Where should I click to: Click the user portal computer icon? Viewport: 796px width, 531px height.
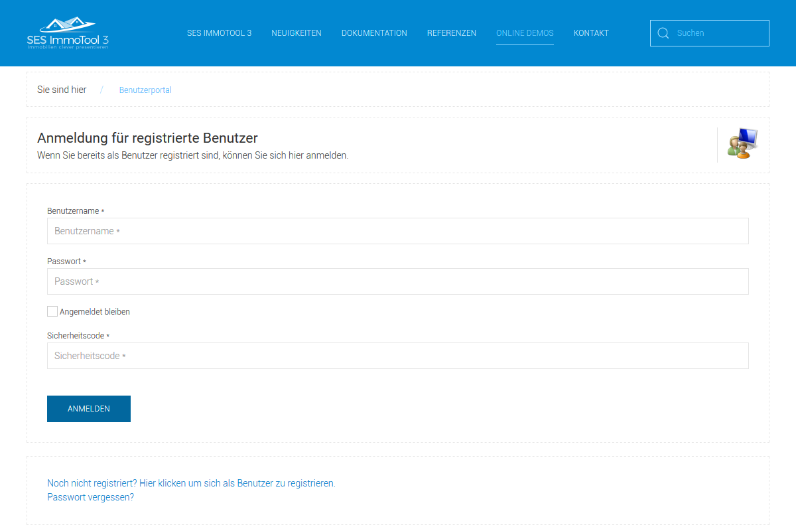742,143
